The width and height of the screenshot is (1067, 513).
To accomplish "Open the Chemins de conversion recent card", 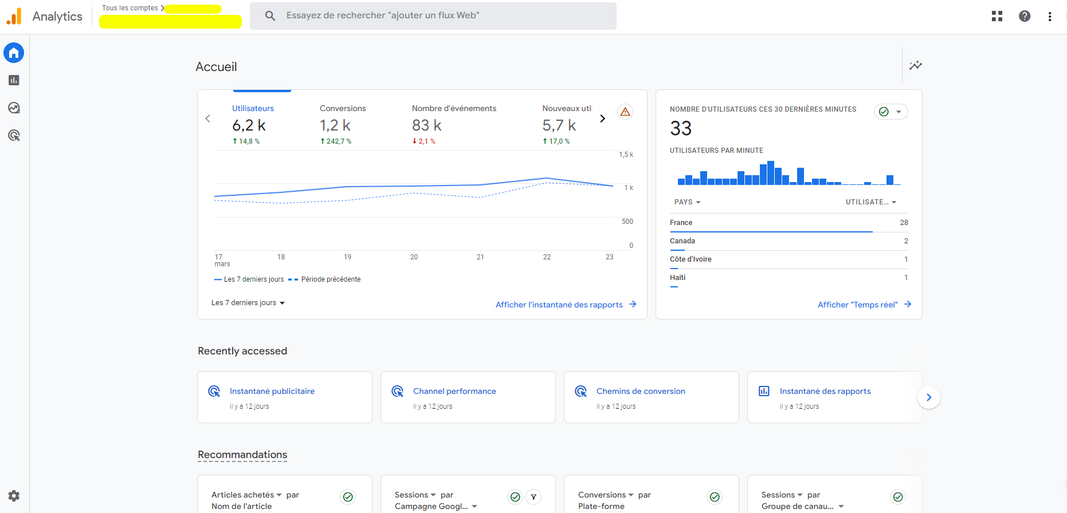I will point(652,397).
